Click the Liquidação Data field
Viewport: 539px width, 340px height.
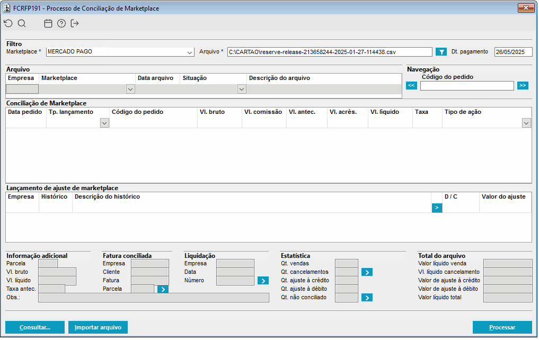[235, 272]
